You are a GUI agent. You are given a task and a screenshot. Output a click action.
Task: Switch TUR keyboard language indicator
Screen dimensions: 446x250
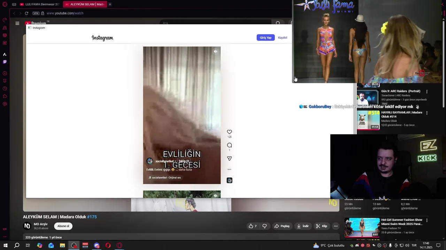pyautogui.click(x=414, y=245)
